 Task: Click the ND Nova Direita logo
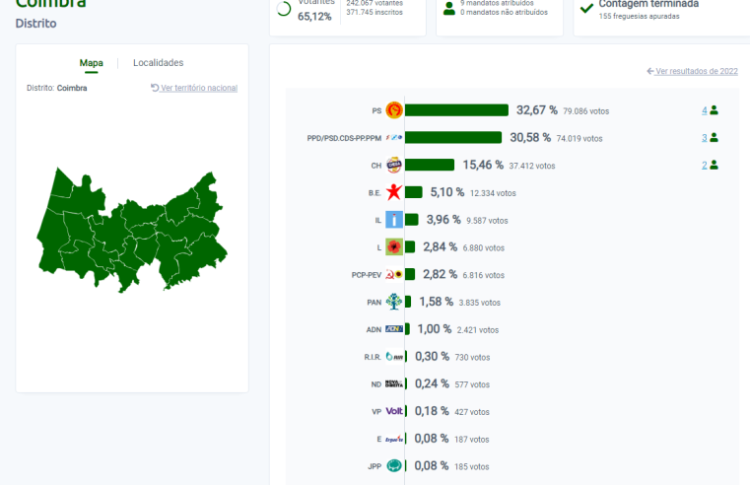(x=394, y=383)
